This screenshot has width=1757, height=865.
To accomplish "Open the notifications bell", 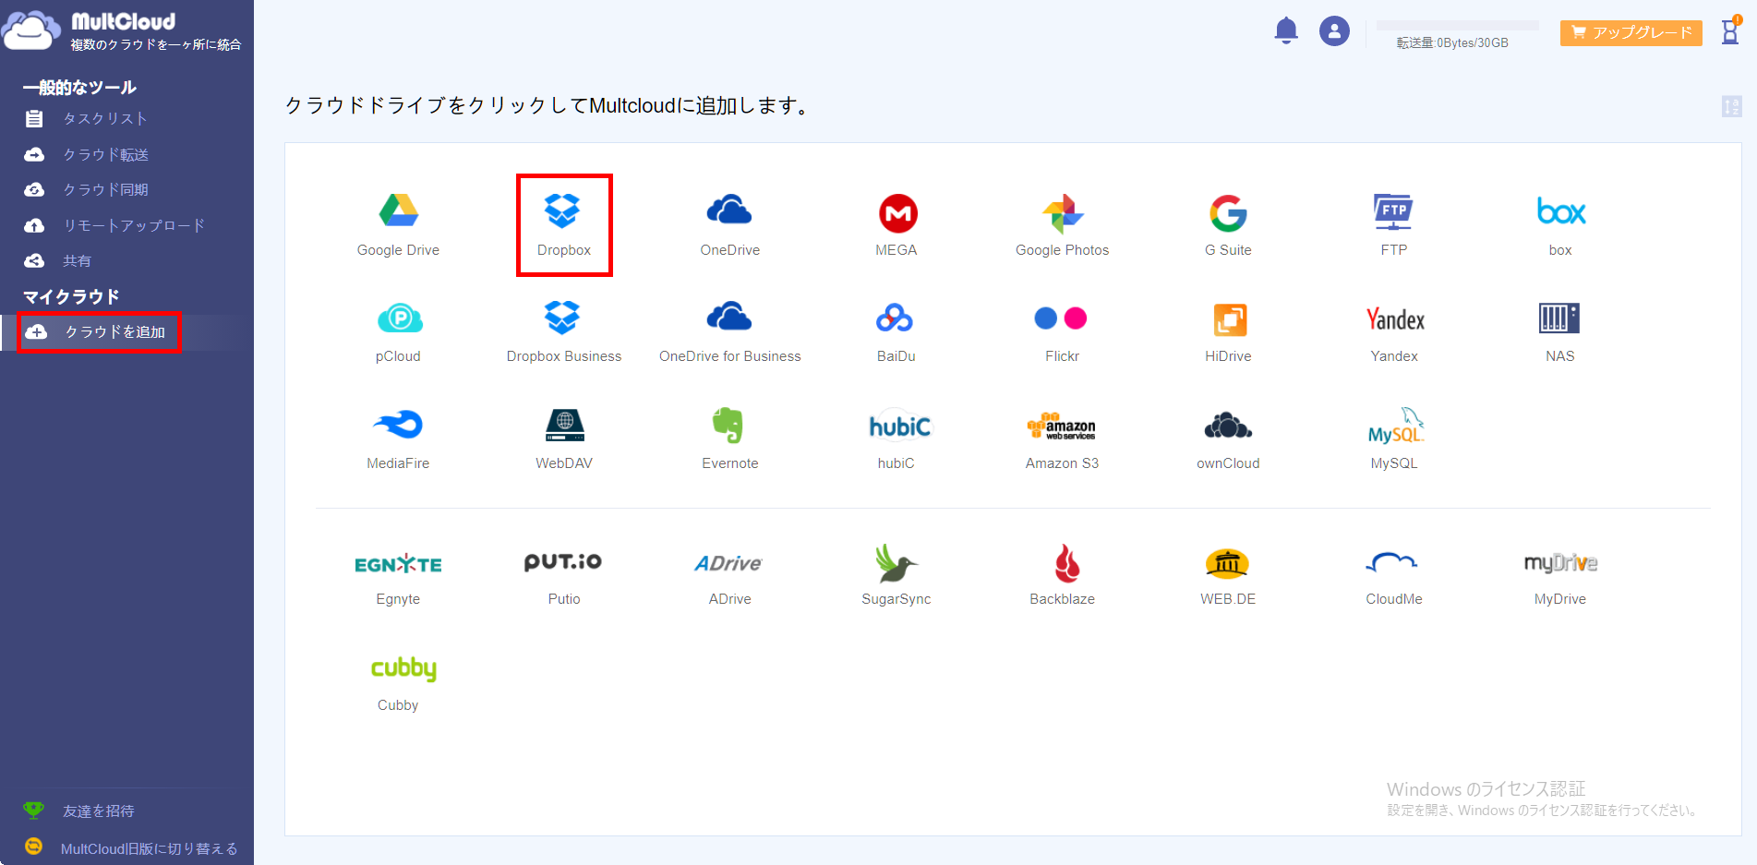I will (1286, 30).
